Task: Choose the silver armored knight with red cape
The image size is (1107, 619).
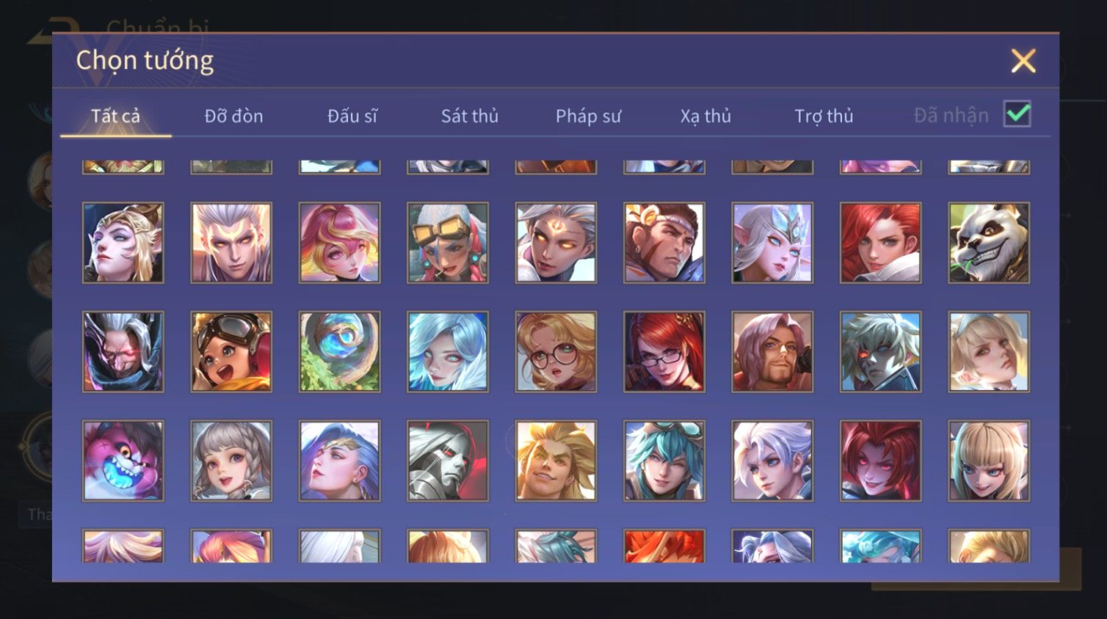Action: click(x=448, y=461)
